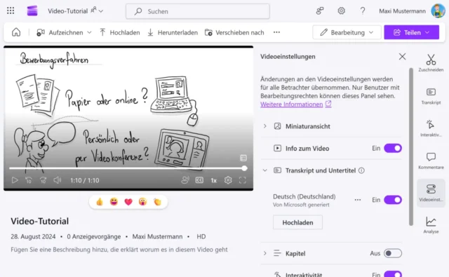Click the Suchen search field
This screenshot has width=449, height=277.
(198, 11)
